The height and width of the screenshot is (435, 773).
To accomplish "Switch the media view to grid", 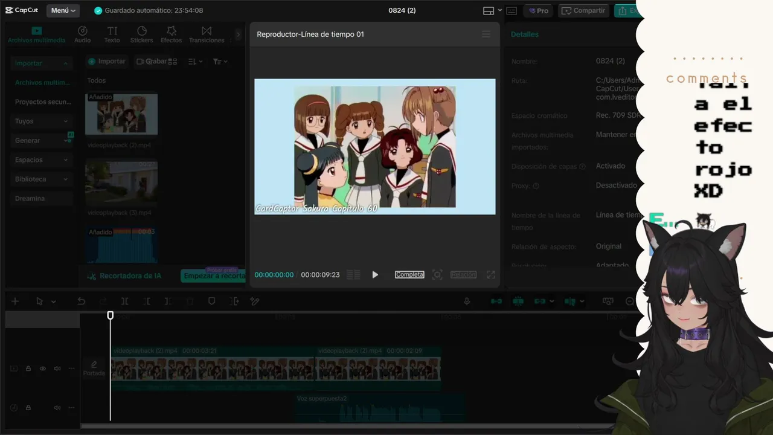I will click(x=173, y=61).
